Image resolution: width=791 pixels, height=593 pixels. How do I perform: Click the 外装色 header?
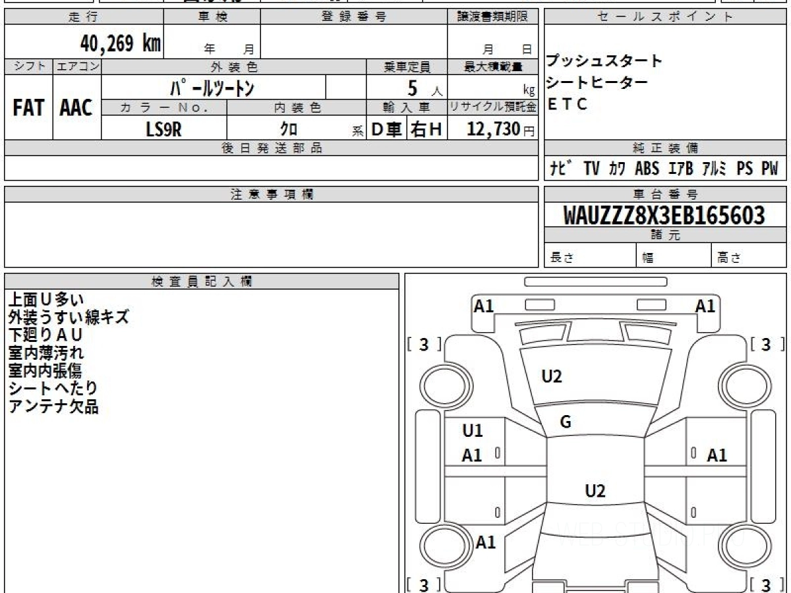click(x=234, y=67)
